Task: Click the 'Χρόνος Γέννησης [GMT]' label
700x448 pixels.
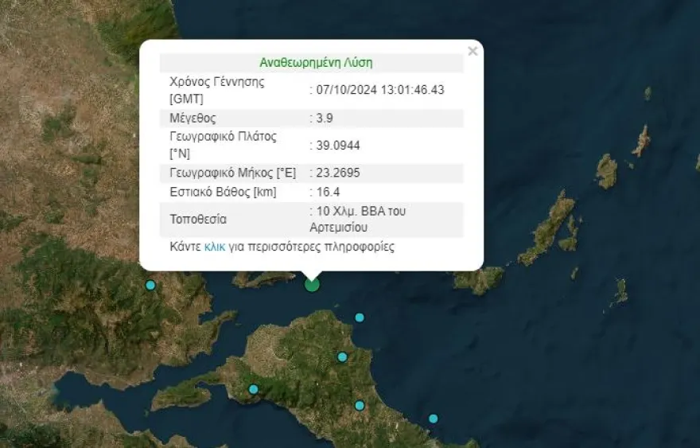Action: point(216,90)
